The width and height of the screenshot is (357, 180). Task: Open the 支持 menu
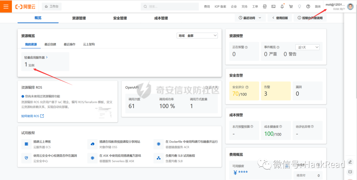[244, 7]
